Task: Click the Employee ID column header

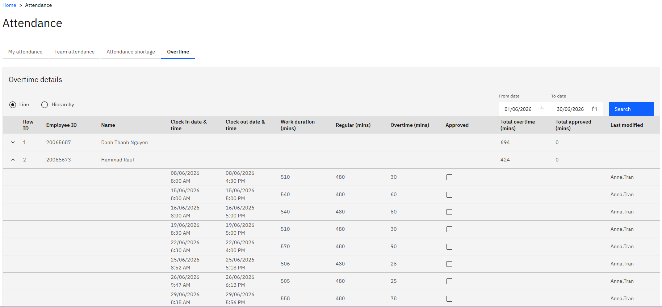Action: click(x=62, y=125)
